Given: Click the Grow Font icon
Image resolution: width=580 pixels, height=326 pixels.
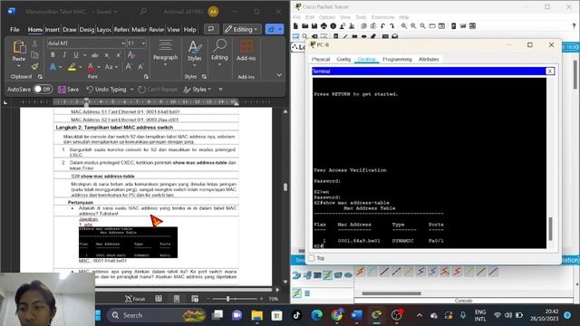Looking at the screenshot, I should [129, 66].
